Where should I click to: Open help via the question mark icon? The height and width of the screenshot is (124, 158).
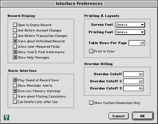pos(6,118)
